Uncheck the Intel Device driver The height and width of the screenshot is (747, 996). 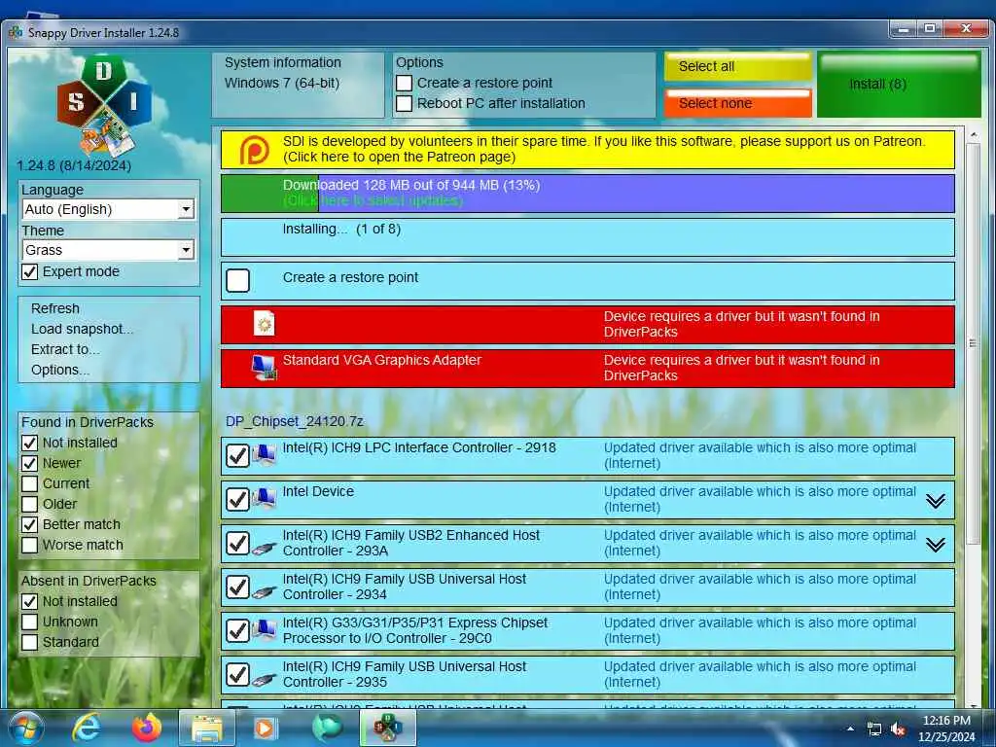238,499
